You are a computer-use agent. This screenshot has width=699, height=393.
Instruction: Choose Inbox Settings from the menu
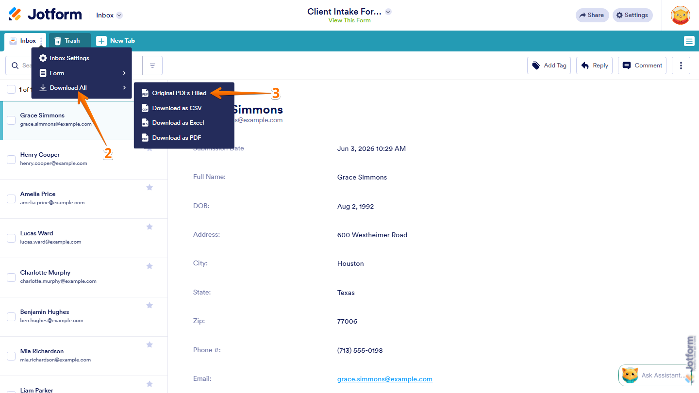(82, 58)
